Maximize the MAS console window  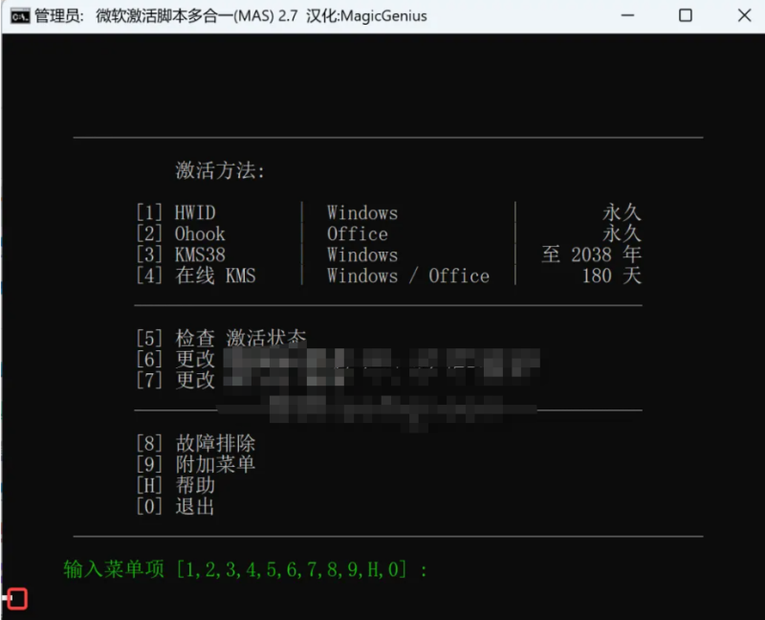(x=686, y=15)
